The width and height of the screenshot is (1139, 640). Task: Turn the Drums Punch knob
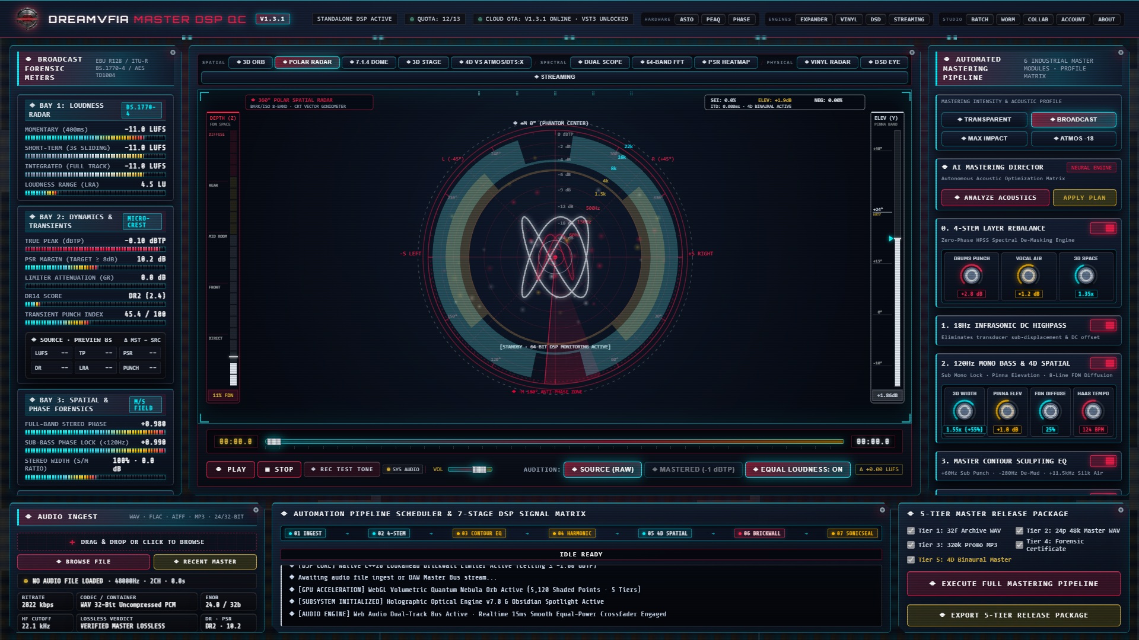pos(971,276)
